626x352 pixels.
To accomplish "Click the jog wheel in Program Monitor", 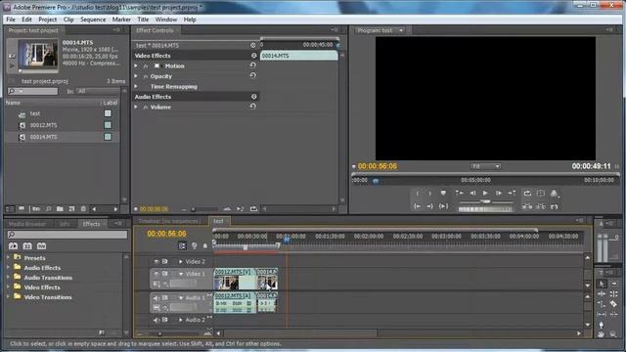I will coord(485,208).
